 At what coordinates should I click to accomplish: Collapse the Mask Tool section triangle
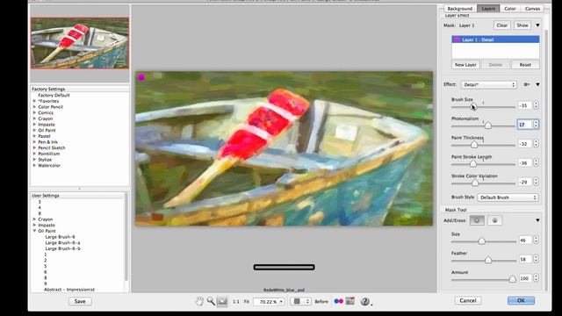[x=537, y=220]
